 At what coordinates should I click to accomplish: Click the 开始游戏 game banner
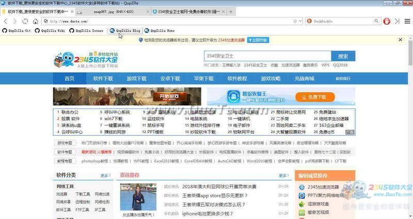point(127,97)
